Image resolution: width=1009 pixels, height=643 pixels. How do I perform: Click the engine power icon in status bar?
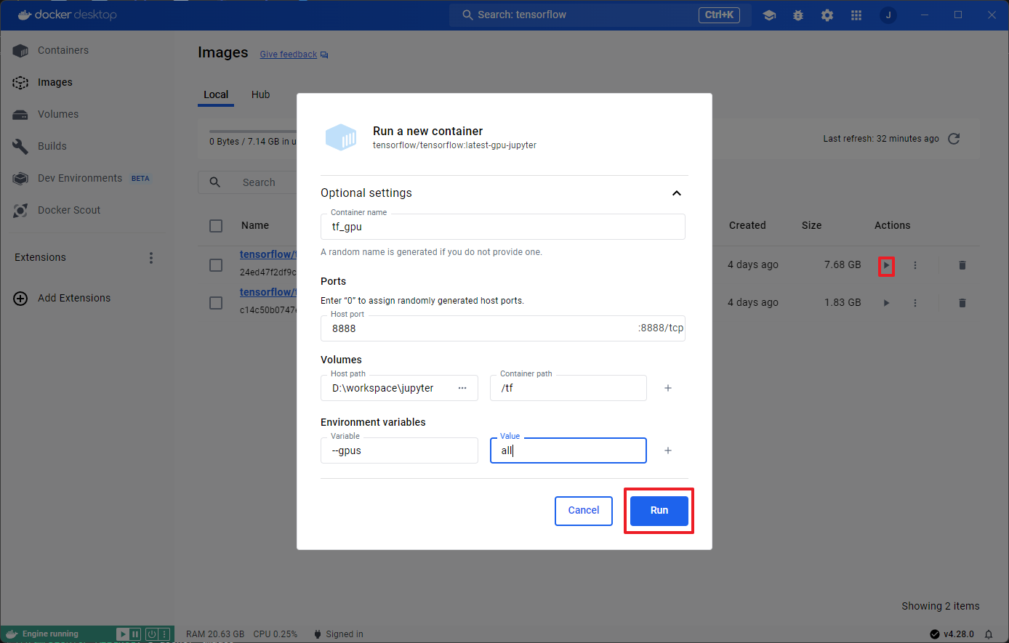click(152, 634)
